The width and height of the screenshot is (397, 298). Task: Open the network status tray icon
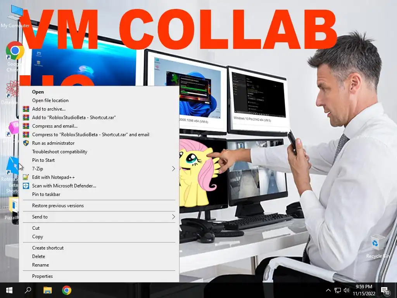click(x=338, y=290)
